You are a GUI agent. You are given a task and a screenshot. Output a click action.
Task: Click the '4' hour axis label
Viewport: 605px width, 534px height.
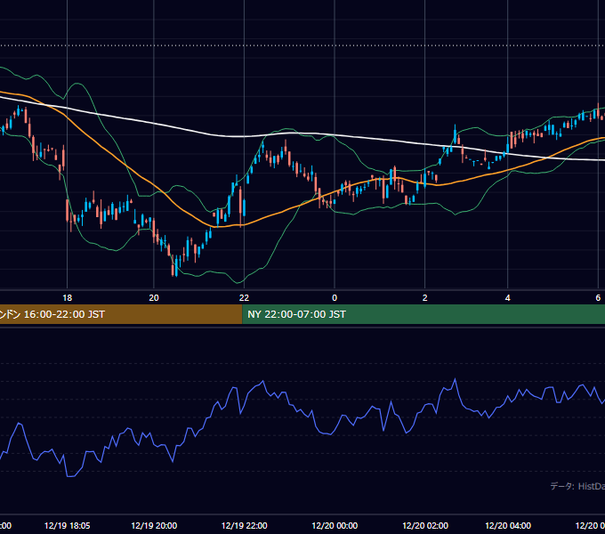(x=508, y=298)
